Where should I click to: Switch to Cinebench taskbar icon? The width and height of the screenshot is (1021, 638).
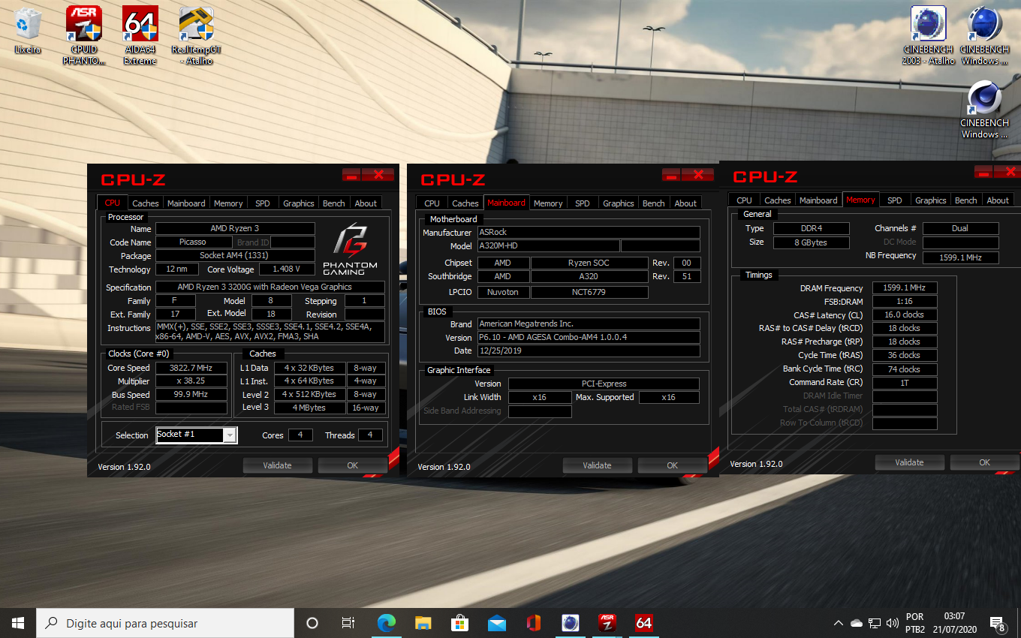pos(571,623)
